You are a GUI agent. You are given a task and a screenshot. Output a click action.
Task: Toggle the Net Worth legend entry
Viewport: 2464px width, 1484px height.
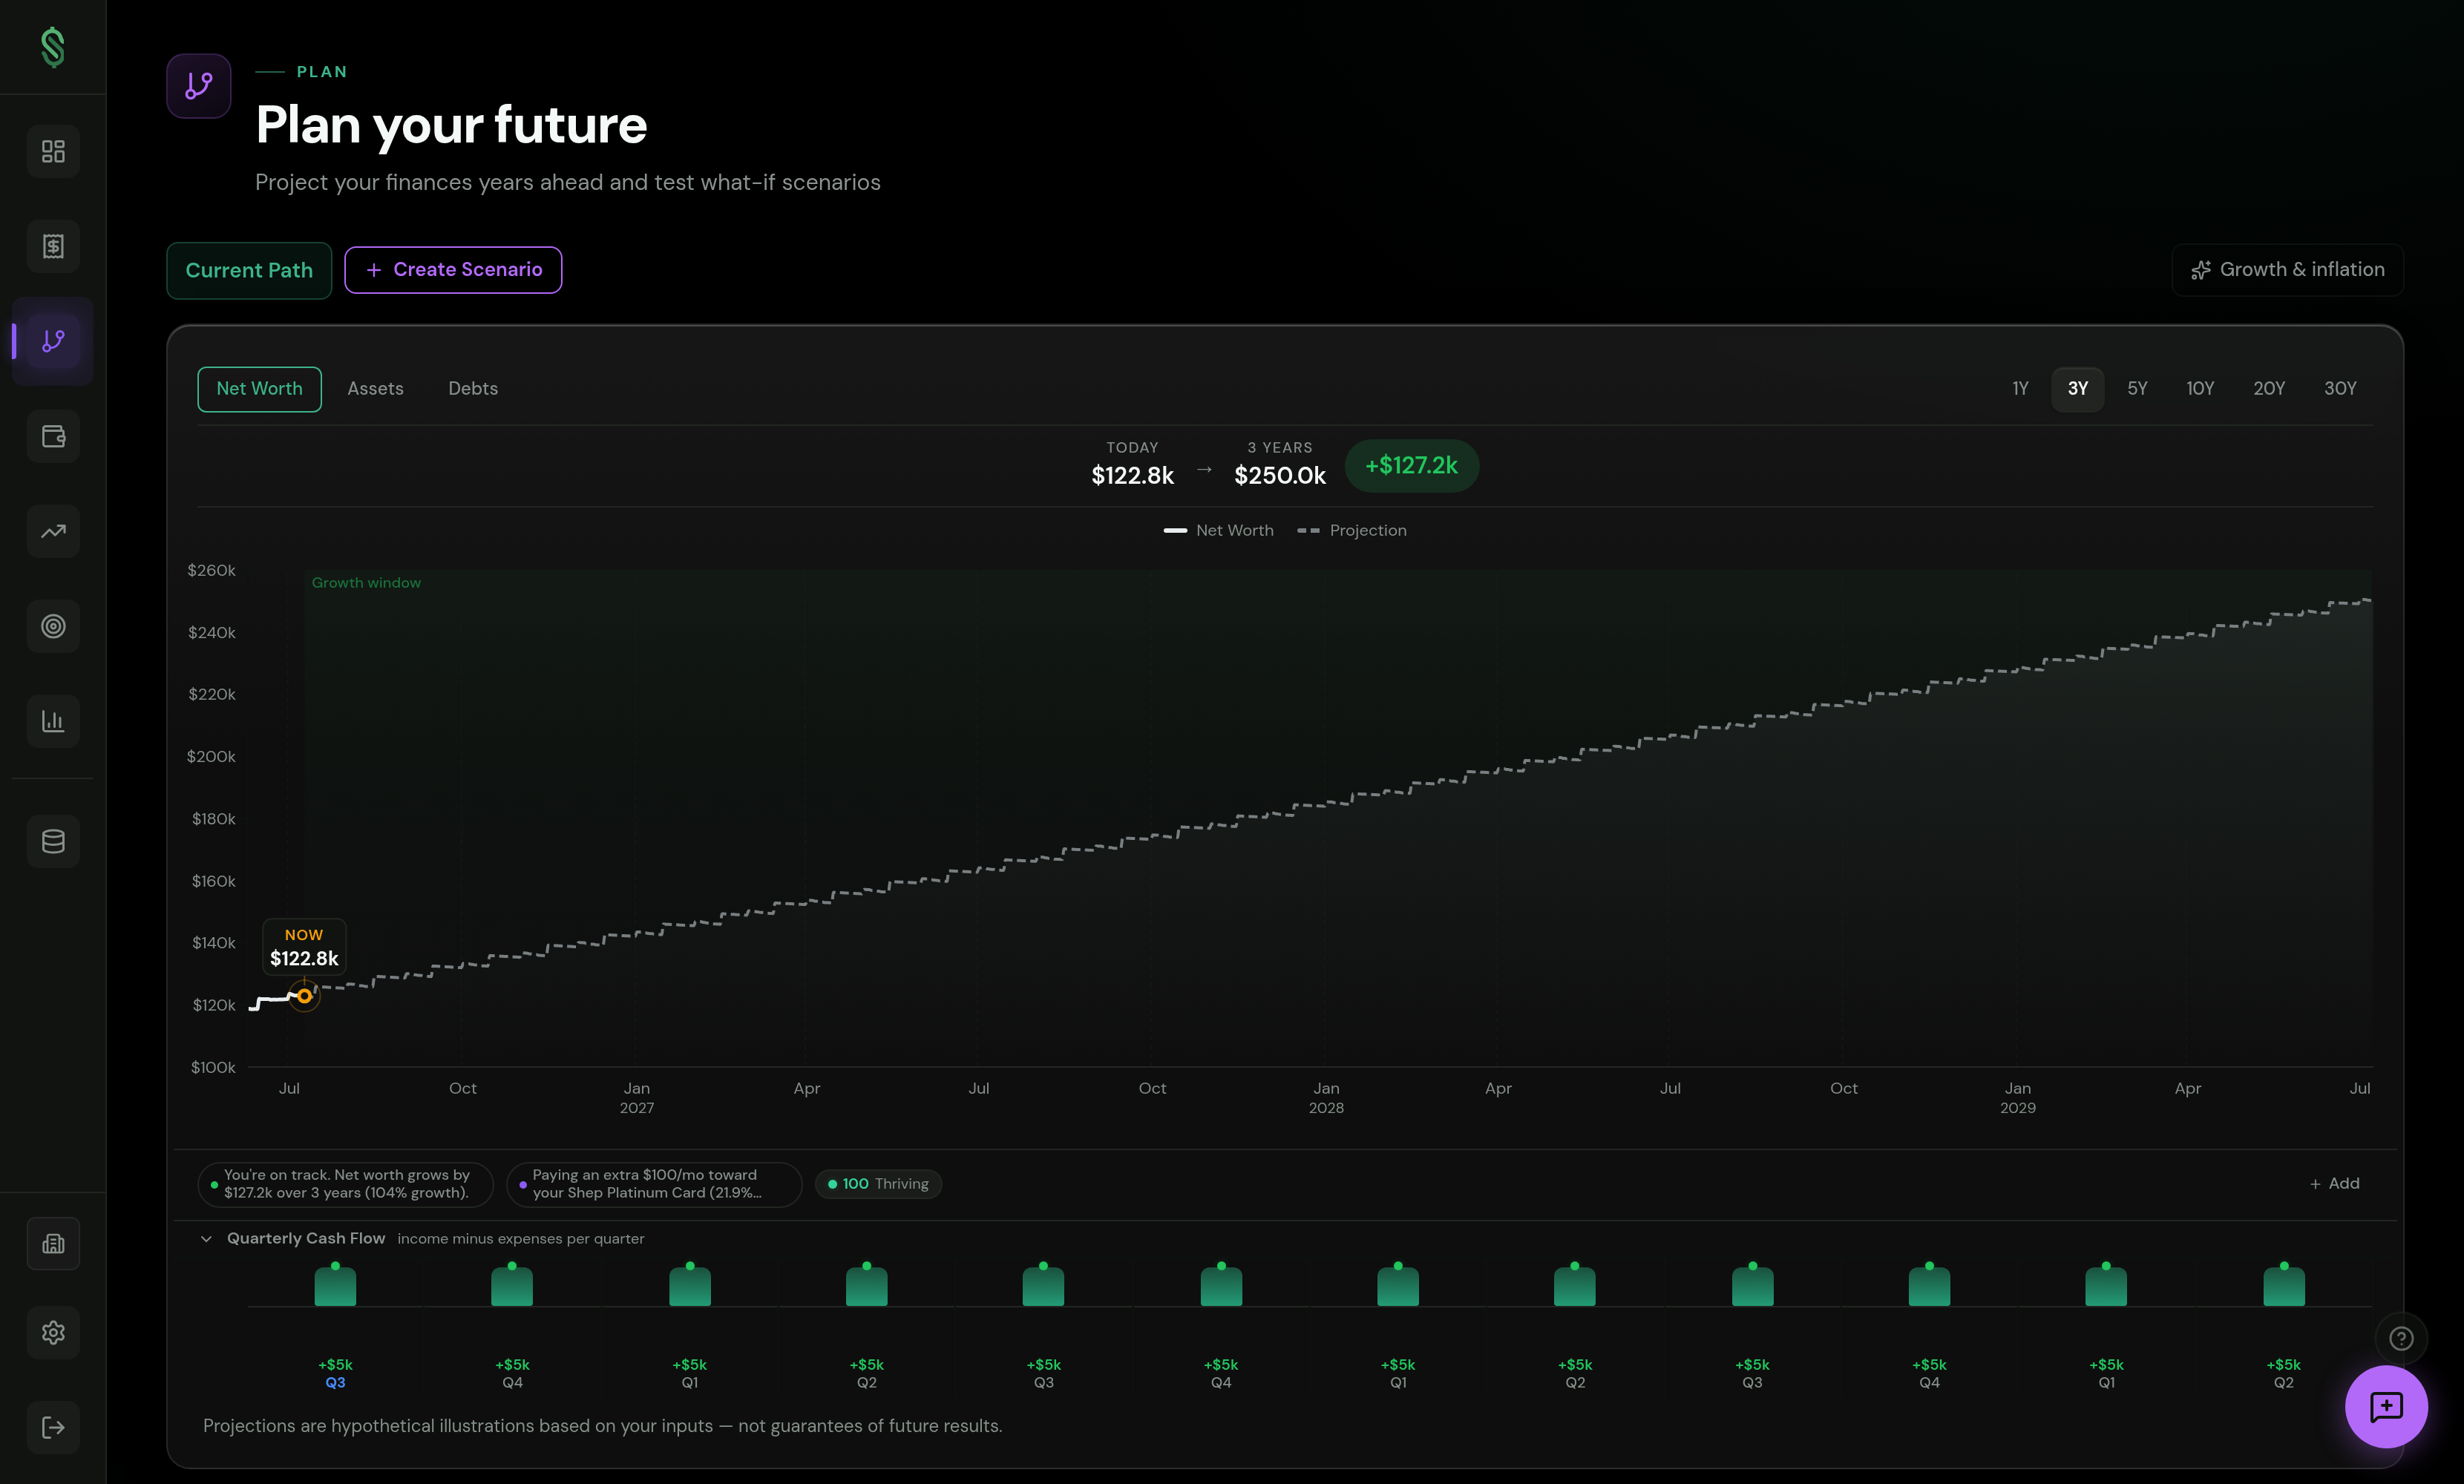pyautogui.click(x=1218, y=531)
